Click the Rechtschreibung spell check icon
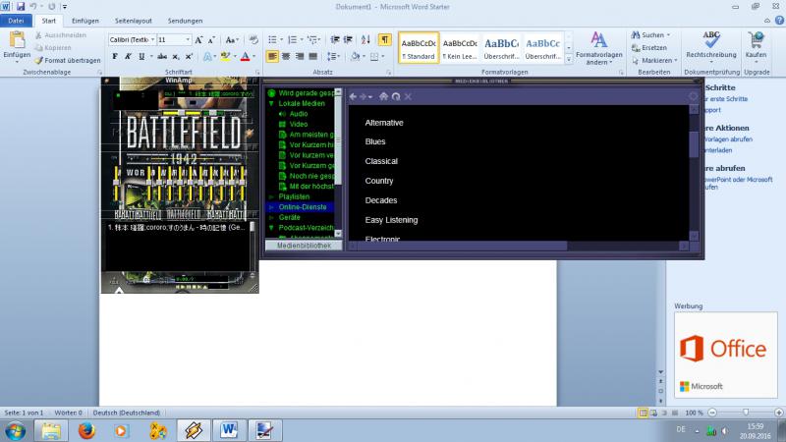Image resolution: width=786 pixels, height=442 pixels. pos(710,39)
